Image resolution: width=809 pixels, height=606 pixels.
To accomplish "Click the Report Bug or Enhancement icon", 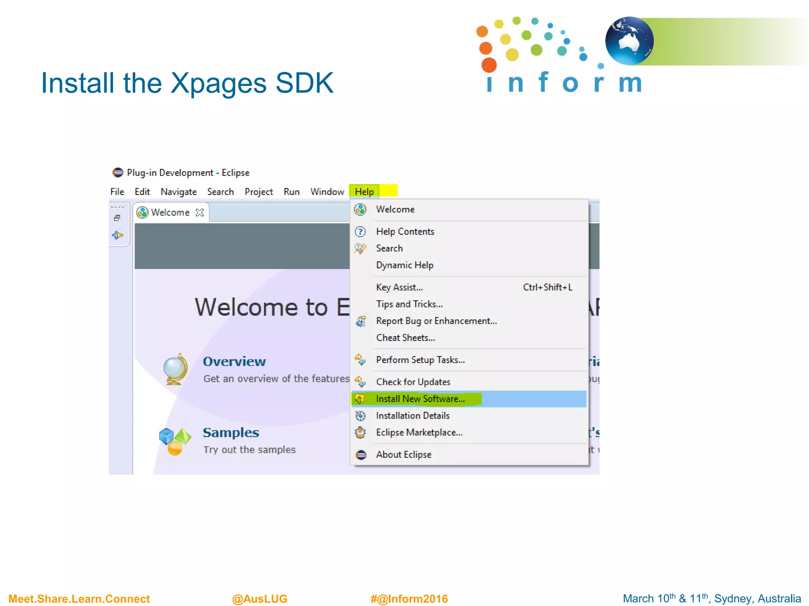I will pyautogui.click(x=360, y=321).
